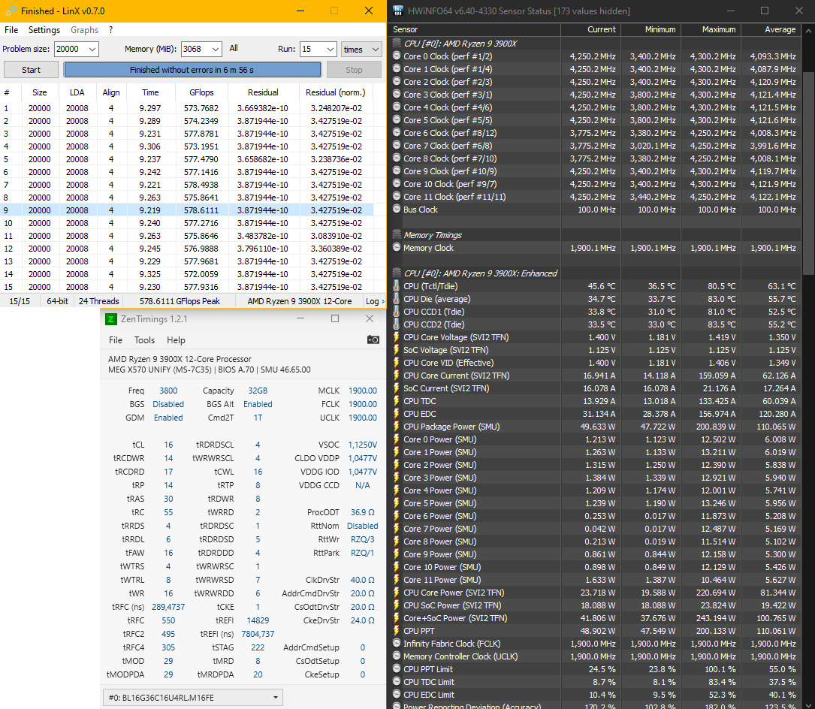Open the Graphs menu in LinX
The image size is (815, 709).
(x=85, y=30)
